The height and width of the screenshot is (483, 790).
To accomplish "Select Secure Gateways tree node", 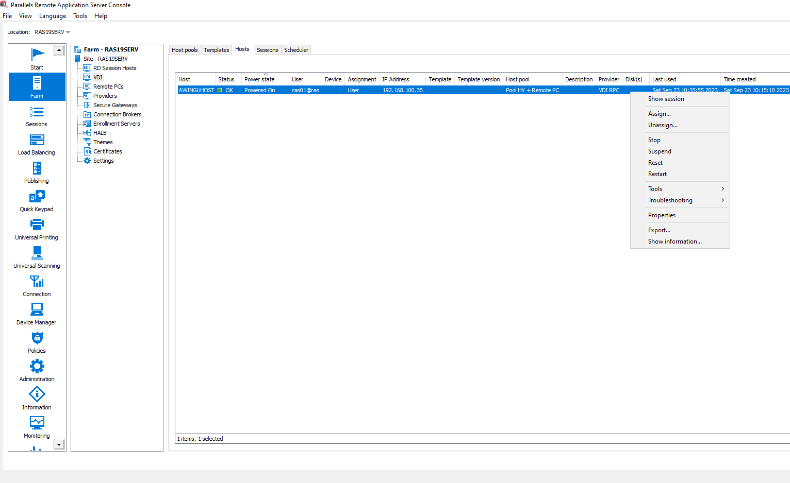I will (115, 105).
